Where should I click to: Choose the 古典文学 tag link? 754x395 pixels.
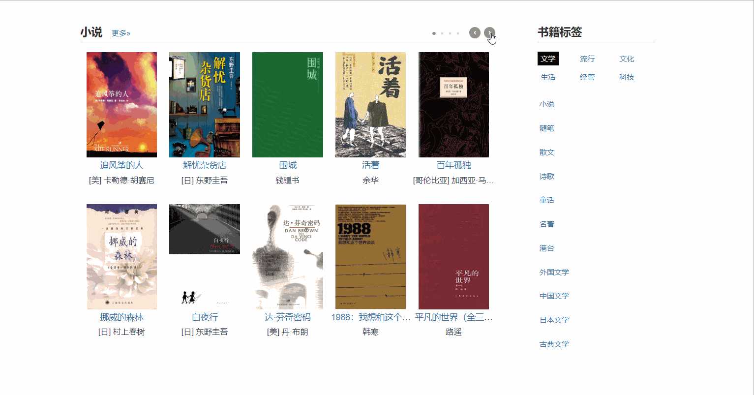pyautogui.click(x=554, y=344)
